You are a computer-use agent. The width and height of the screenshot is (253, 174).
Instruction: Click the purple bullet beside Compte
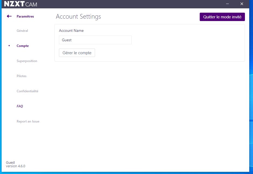9,46
